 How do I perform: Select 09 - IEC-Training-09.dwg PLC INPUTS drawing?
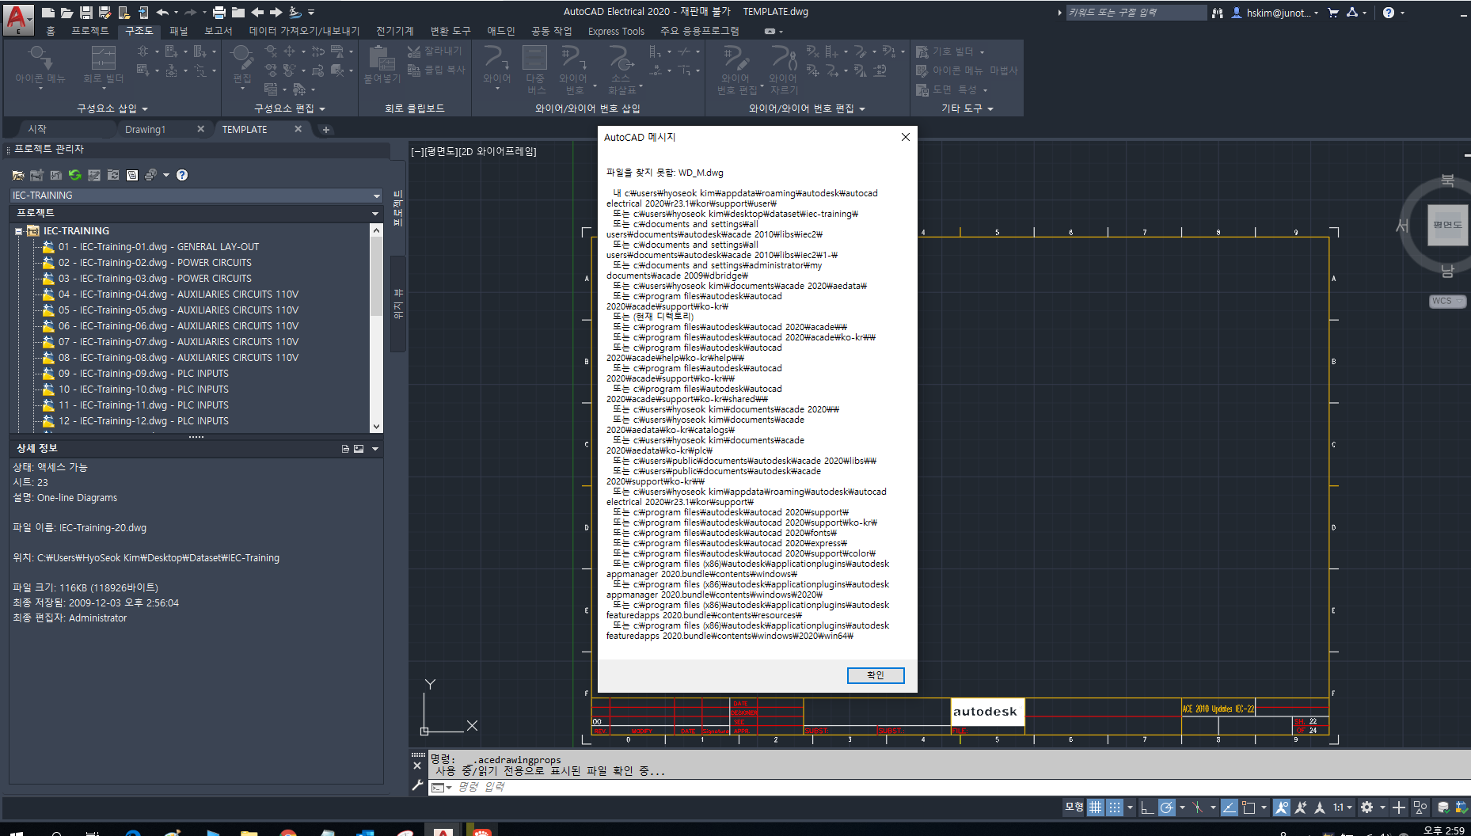143,374
